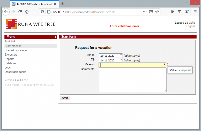Show sidebars using the sidebar icon
The image size is (201, 131).
179,12
